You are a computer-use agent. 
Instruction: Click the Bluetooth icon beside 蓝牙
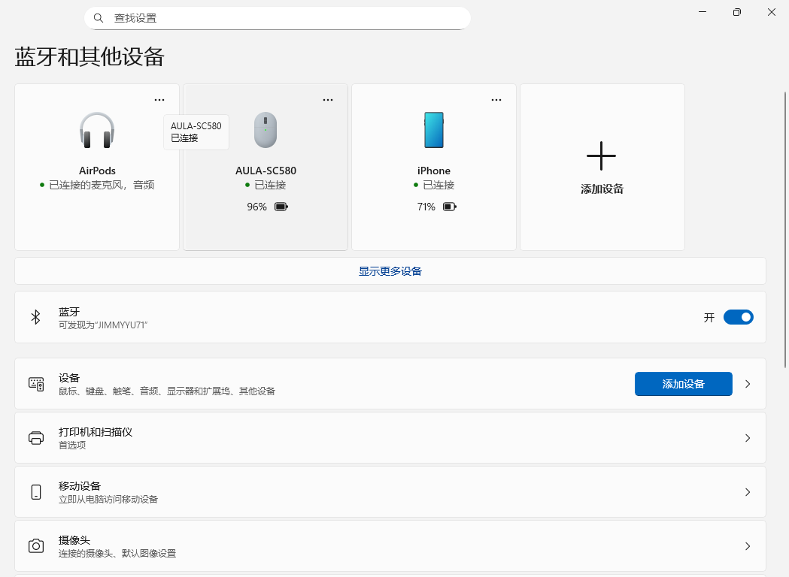pyautogui.click(x=35, y=317)
